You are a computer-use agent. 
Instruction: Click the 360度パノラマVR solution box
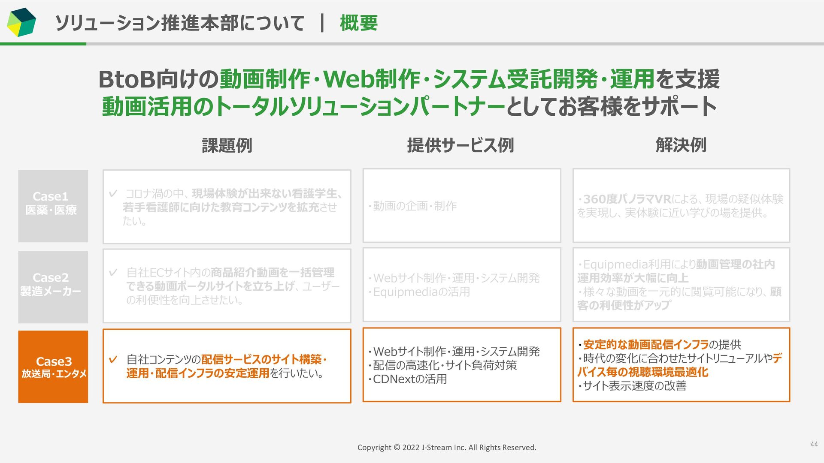pyautogui.click(x=681, y=206)
